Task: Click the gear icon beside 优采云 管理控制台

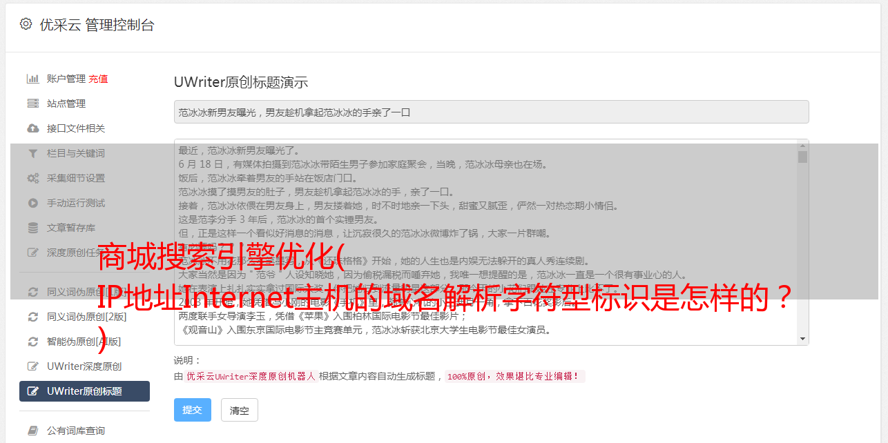Action: (26, 24)
